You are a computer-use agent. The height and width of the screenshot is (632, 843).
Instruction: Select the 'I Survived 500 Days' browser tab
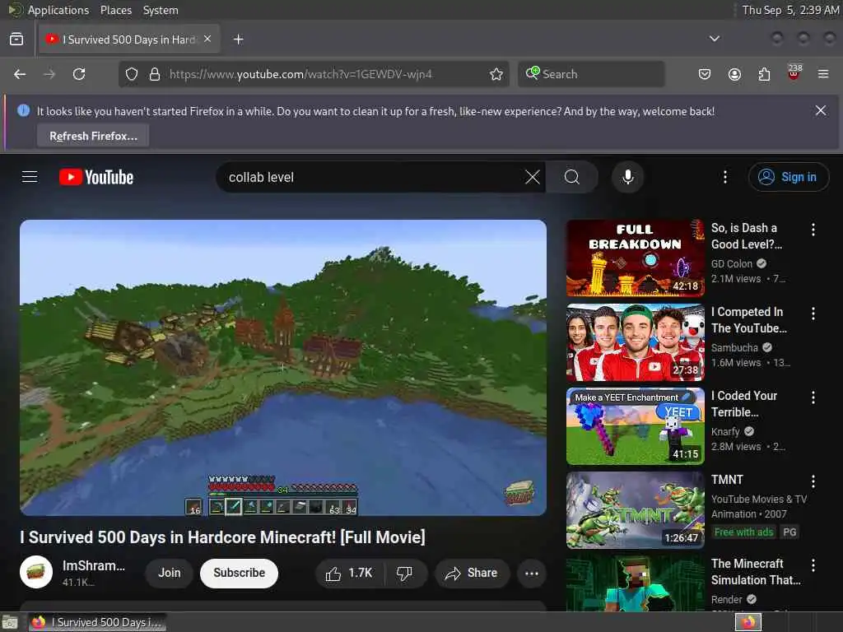pos(129,39)
